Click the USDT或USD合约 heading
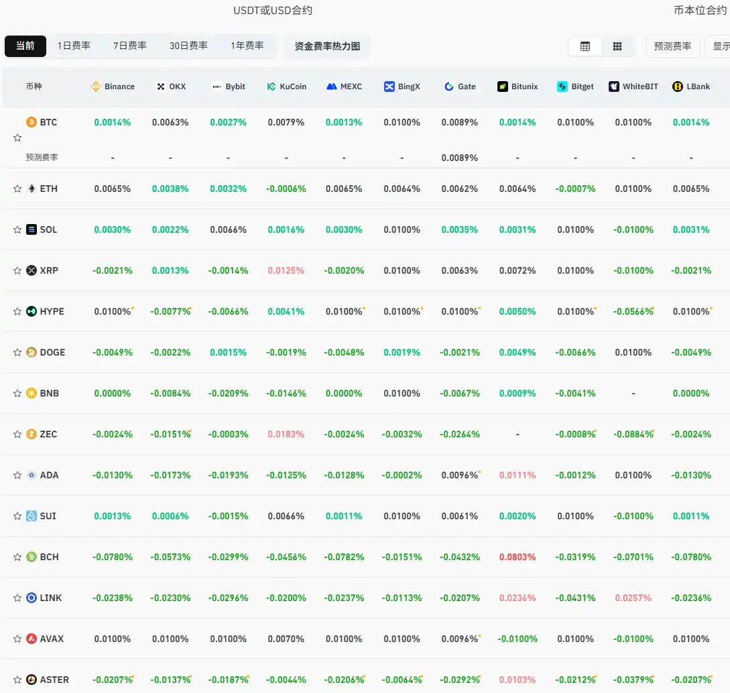 pos(273,10)
